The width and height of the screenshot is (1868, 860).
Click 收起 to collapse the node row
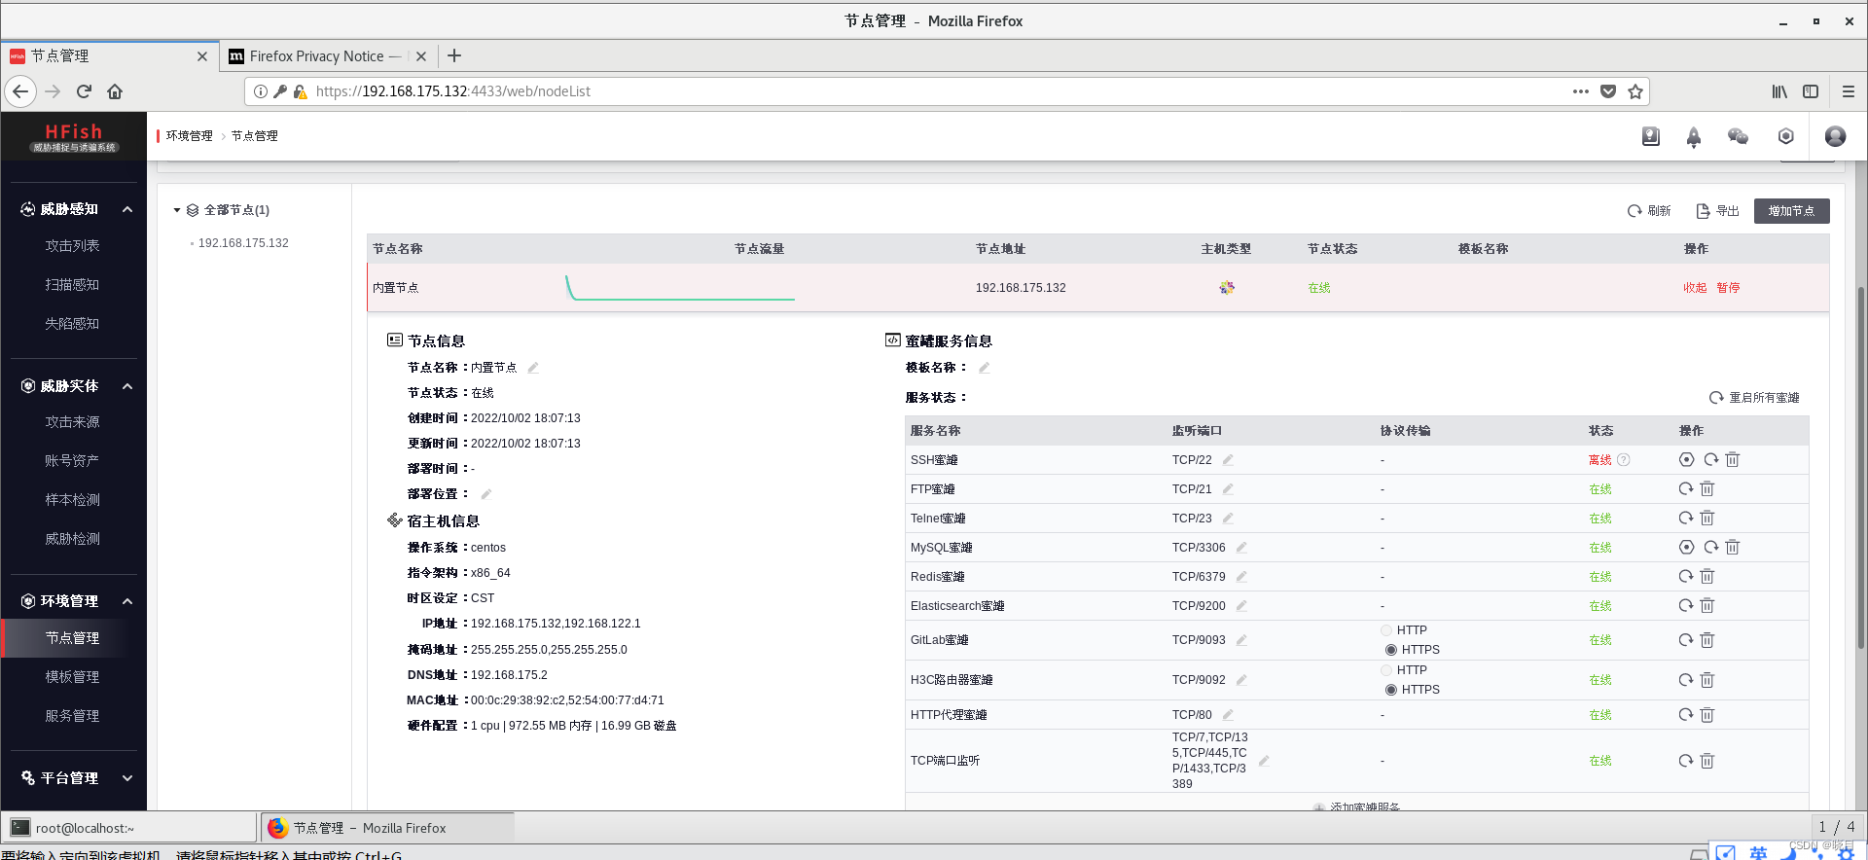pos(1695,288)
